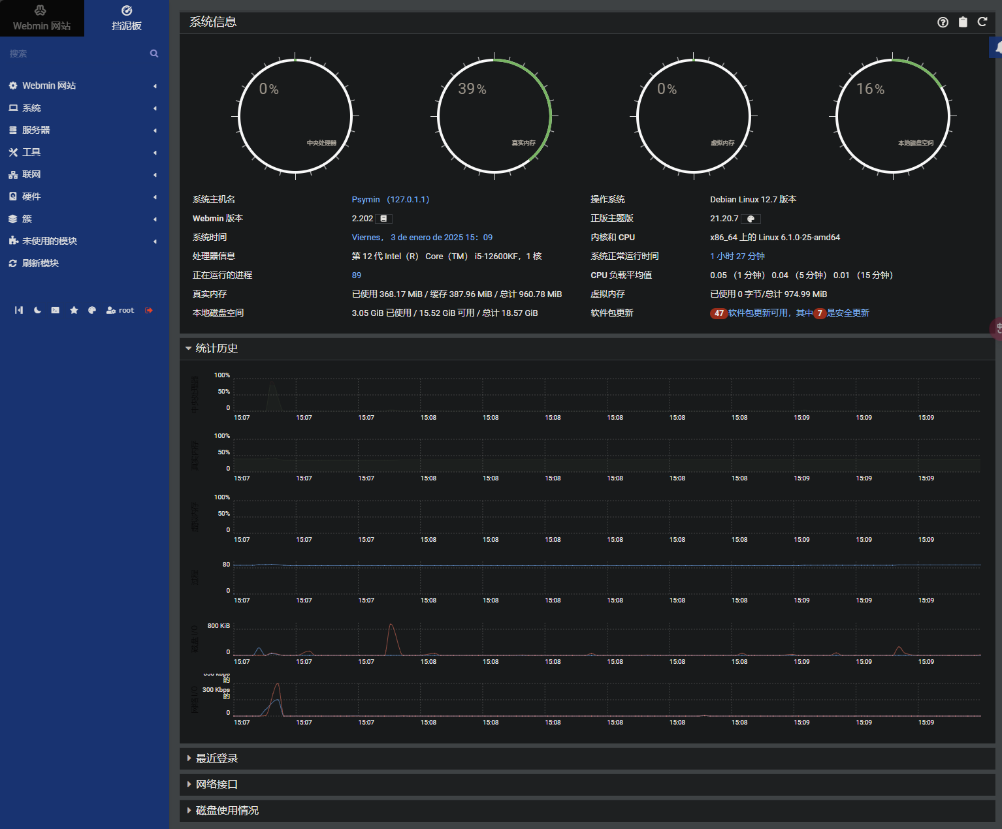Expand the 最近登录 section
The height and width of the screenshot is (829, 1002).
coord(216,759)
